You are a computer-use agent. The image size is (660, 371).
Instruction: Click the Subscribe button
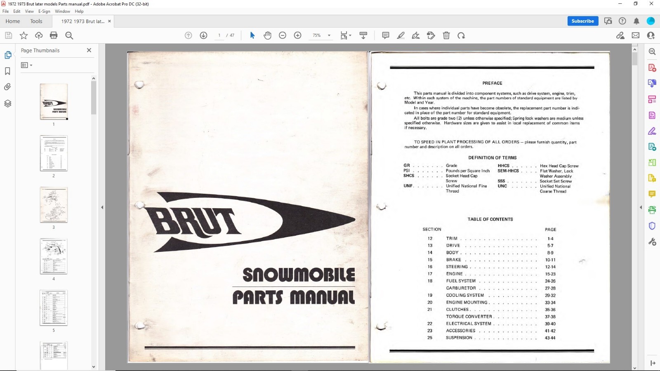click(582, 21)
